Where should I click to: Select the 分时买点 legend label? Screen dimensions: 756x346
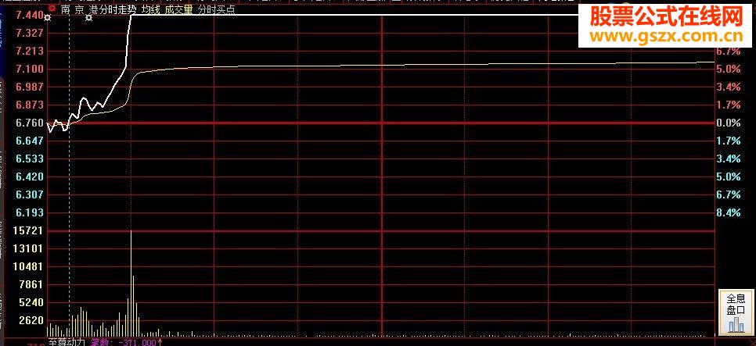click(x=217, y=9)
